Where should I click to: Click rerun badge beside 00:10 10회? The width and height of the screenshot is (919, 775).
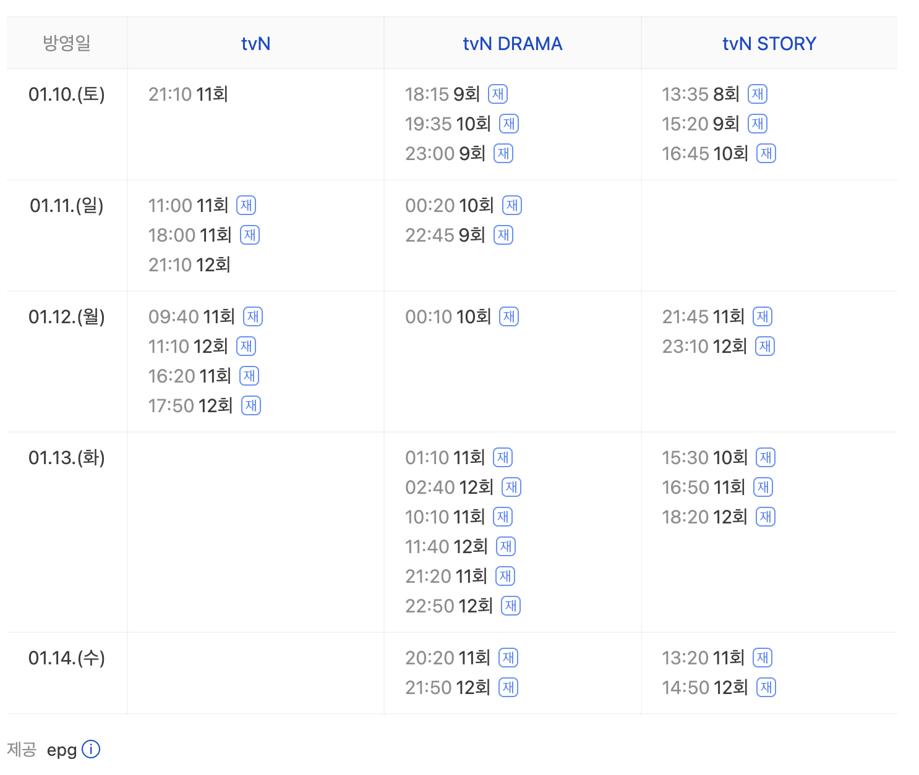click(x=509, y=316)
